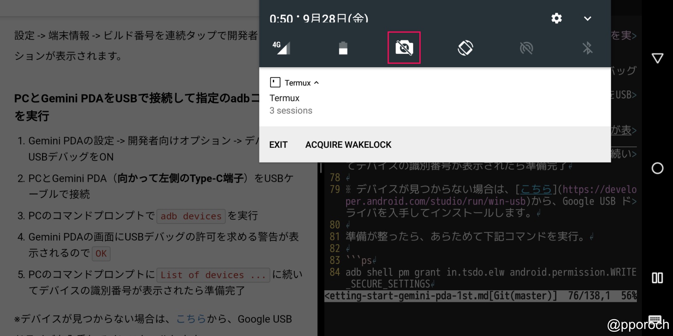Click the date and time in the notification shade
Screen dimensions: 673x336
pos(319,18)
